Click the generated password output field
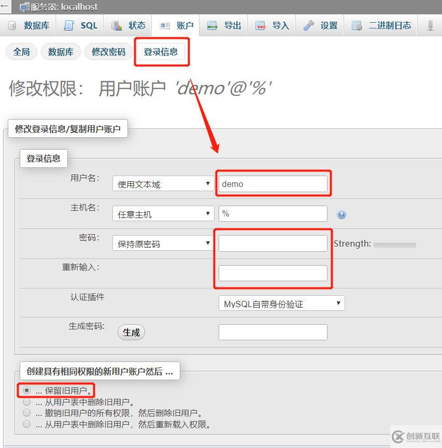This screenshot has width=442, height=448. (x=273, y=332)
